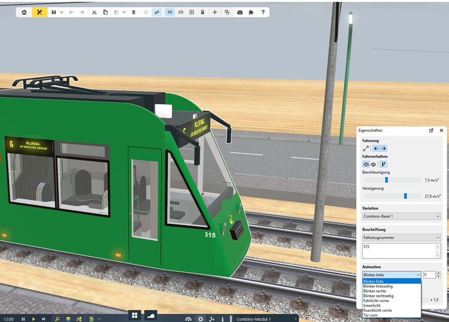
Task: Click the Beschleunigung slider handle
Action: point(386,180)
